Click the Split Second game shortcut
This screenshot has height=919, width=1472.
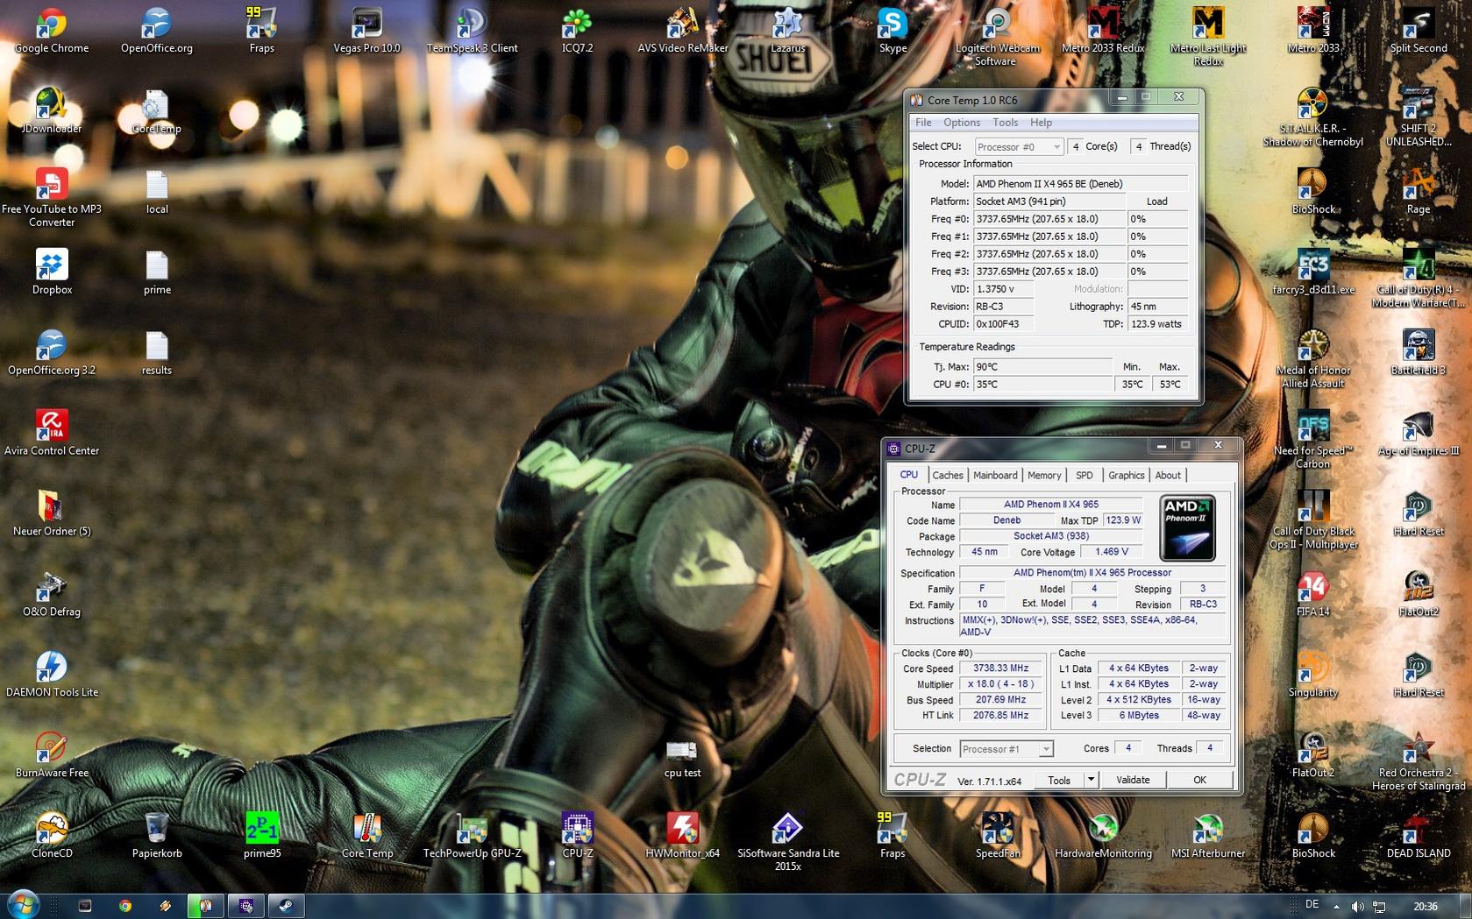1419,31
